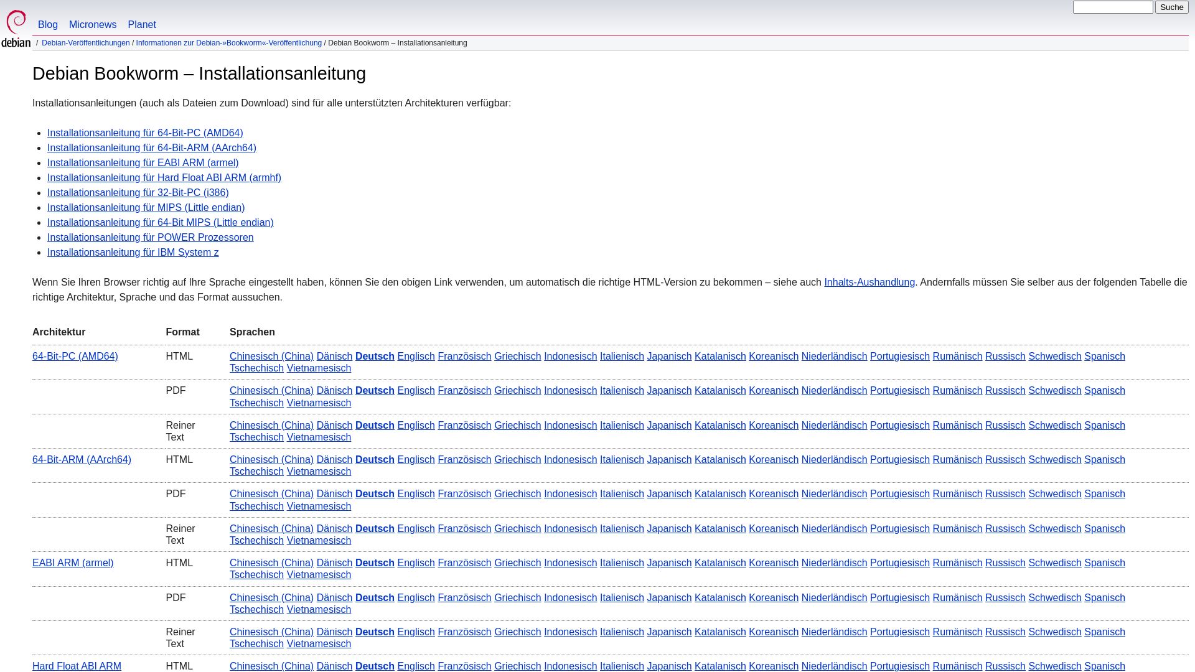Click 64-Bit-ARM (AArch64) in Architektur column
1195x672 pixels.
click(x=82, y=460)
